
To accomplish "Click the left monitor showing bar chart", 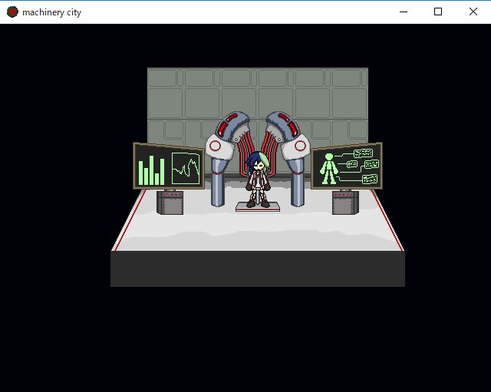I will click(x=169, y=166).
